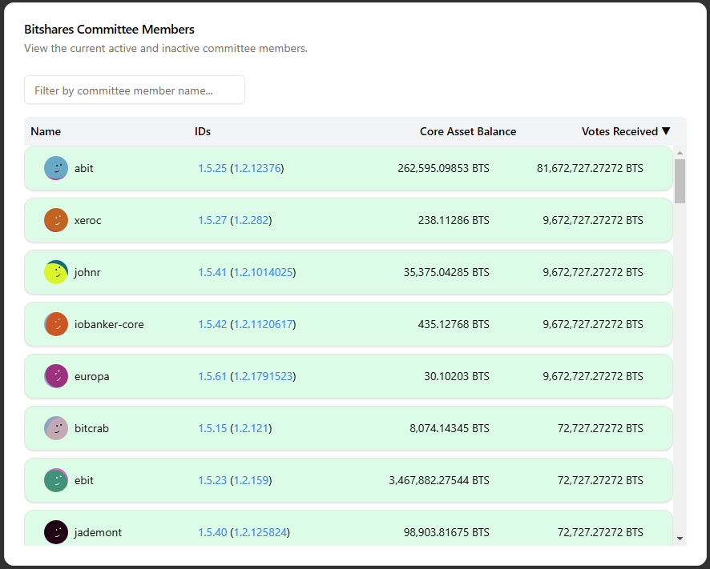Click the scrollbar down arrow
This screenshot has height=569, width=710.
(680, 539)
